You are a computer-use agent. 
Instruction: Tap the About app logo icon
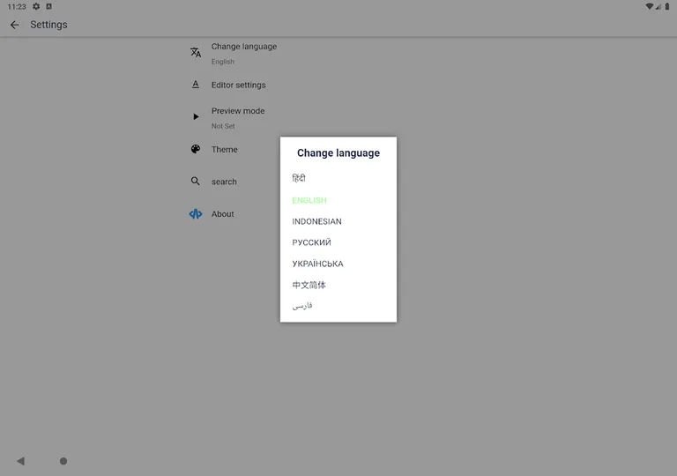click(196, 214)
